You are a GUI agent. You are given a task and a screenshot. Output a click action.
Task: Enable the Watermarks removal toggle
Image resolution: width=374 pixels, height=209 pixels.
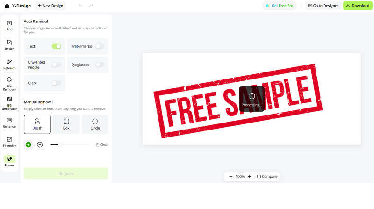tap(100, 46)
